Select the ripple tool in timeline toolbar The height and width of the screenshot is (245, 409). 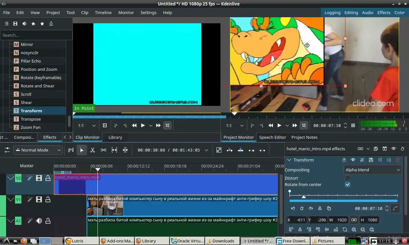pos(125,150)
